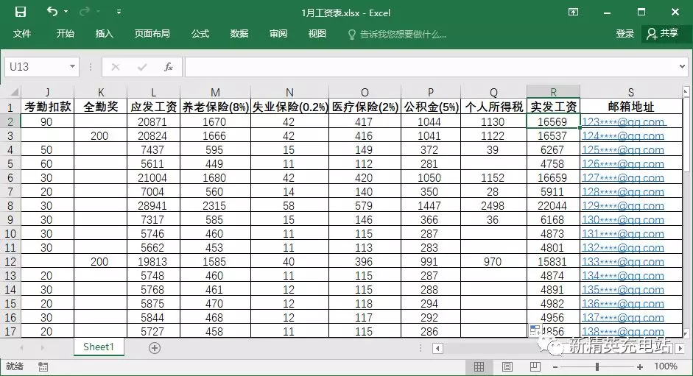
Task: Click the 邮箱地址 header cell
Action: click(x=630, y=107)
